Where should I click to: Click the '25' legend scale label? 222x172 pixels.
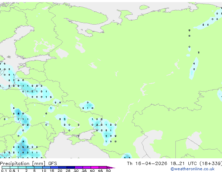tap(68, 171)
